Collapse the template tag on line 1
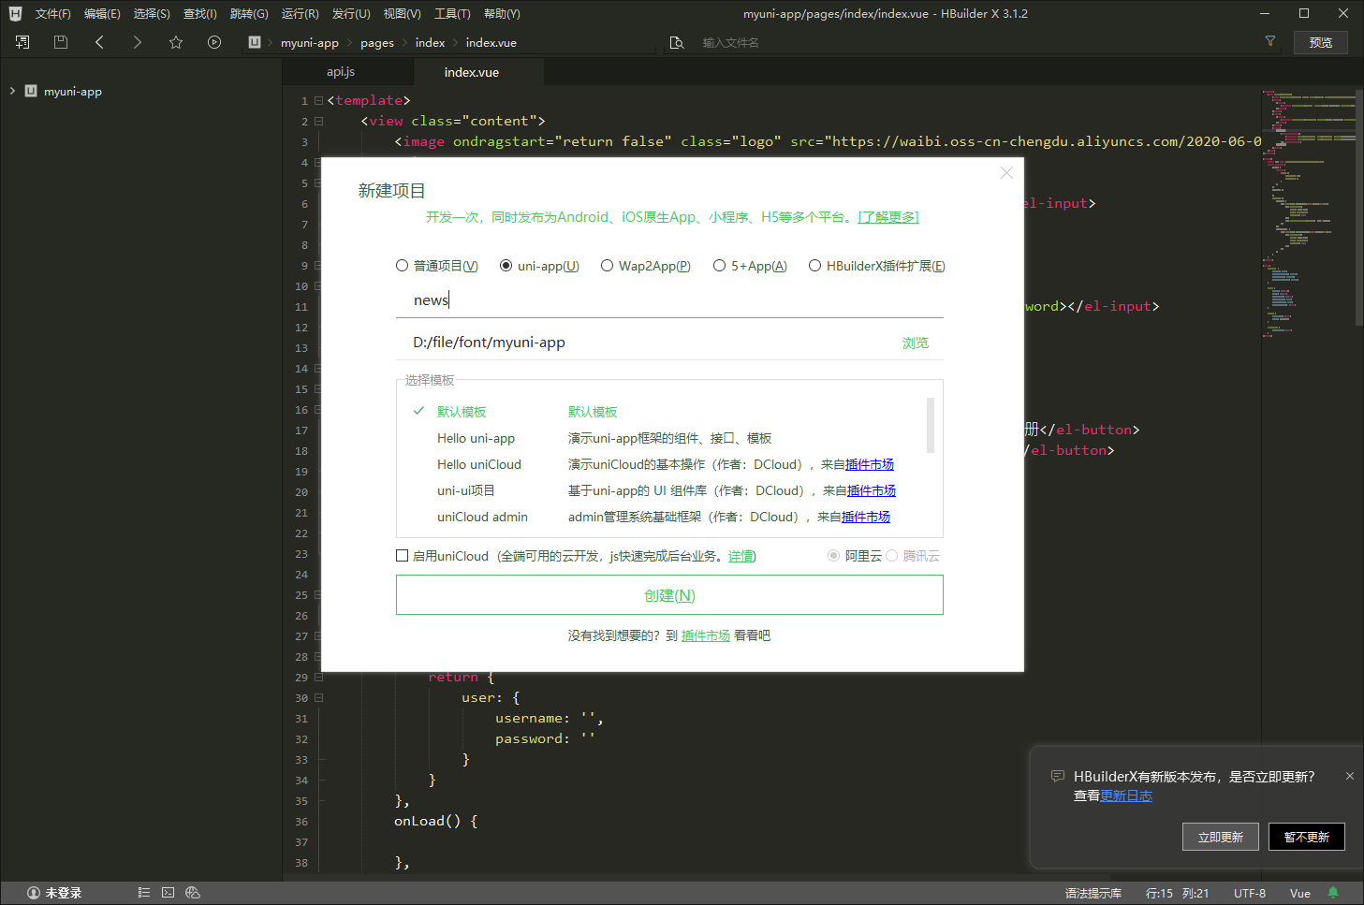This screenshot has width=1364, height=905. (x=319, y=100)
